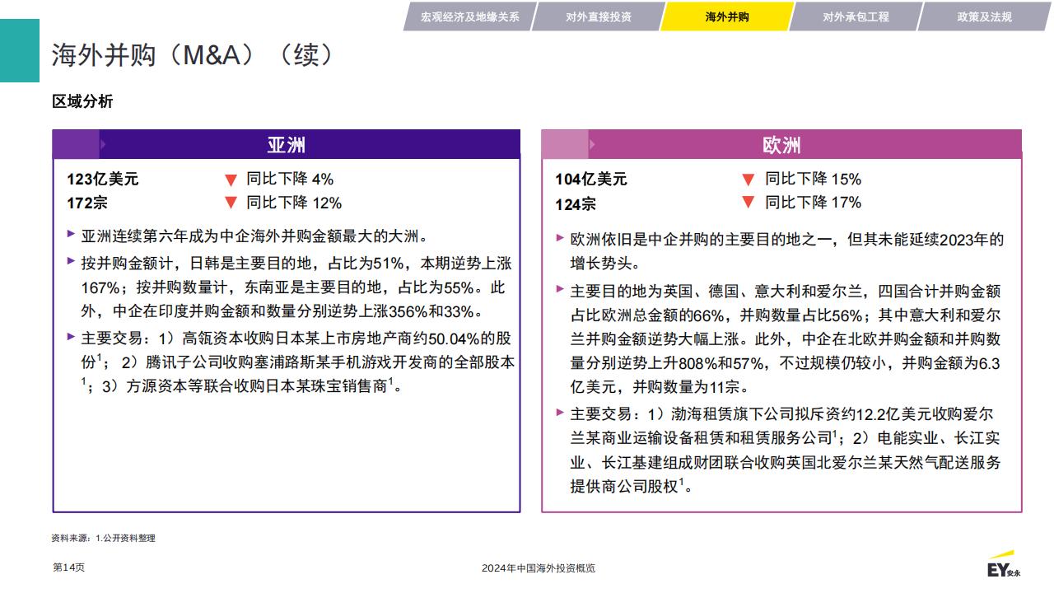The image size is (1054, 593).
Task: Open the 宏观经济及地缘关系 tab
Action: pyautogui.click(x=469, y=16)
